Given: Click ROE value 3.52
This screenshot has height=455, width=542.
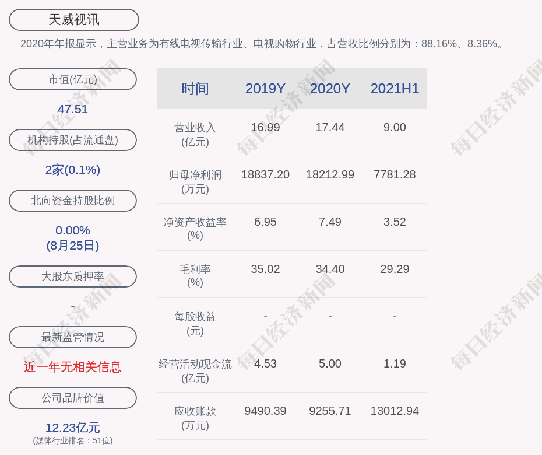Looking at the screenshot, I should [395, 222].
